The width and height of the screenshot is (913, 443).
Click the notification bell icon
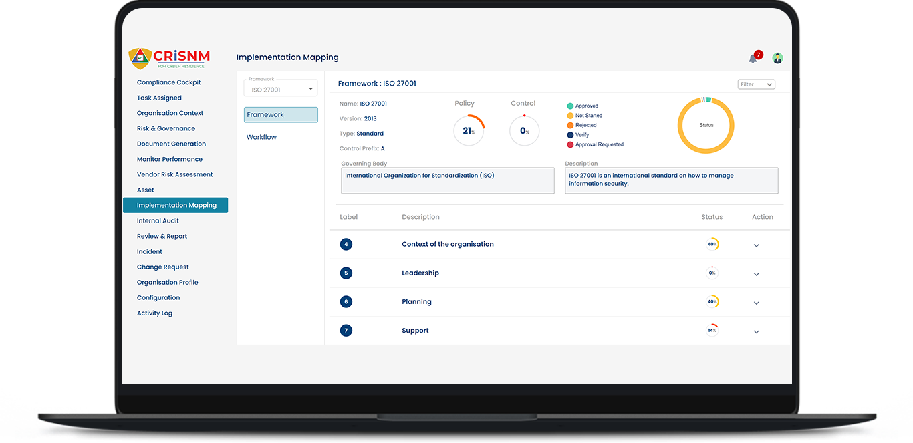[753, 59]
